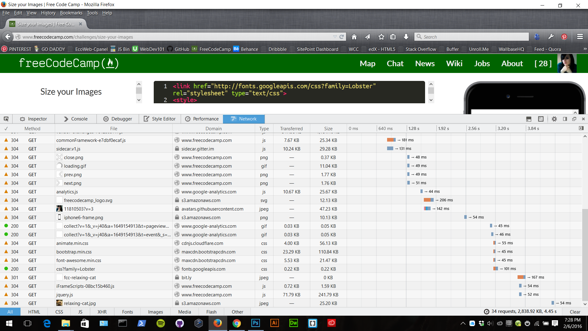The image size is (588, 331).
Task: Go back with the back arrow
Action: tap(8, 37)
